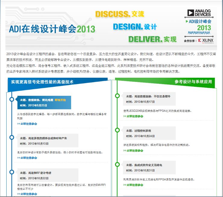Image resolution: width=223 pixels, height=197 pixels.
Task: Click the 即将开始 label on first session
Action: tap(60, 100)
